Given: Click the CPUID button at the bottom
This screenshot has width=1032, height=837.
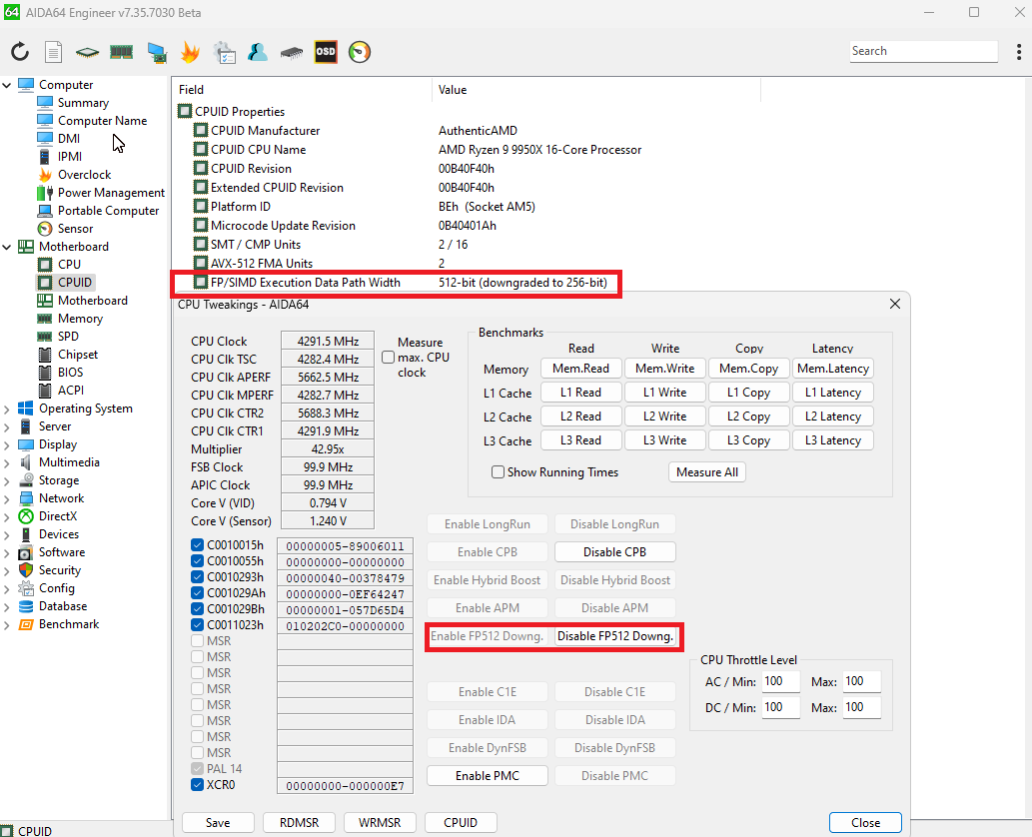Looking at the screenshot, I should click(x=461, y=823).
